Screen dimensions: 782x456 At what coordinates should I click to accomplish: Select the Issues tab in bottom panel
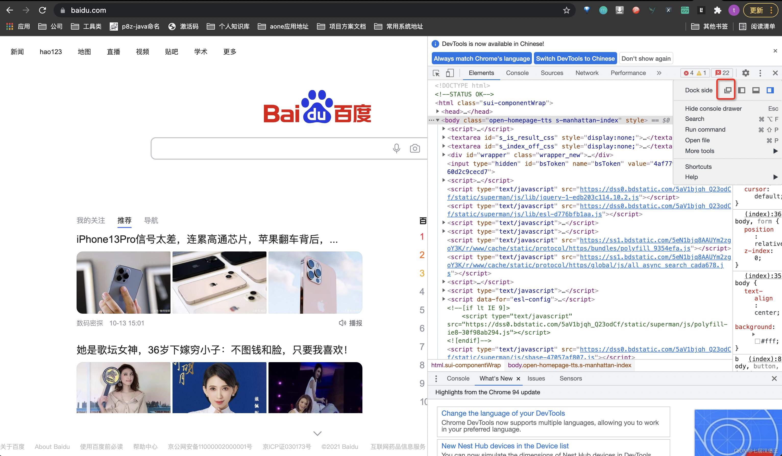(536, 378)
